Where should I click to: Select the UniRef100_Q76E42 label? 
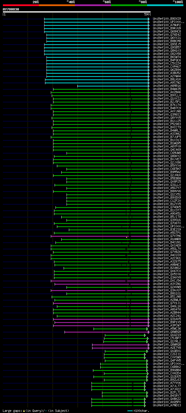point(167,35)
